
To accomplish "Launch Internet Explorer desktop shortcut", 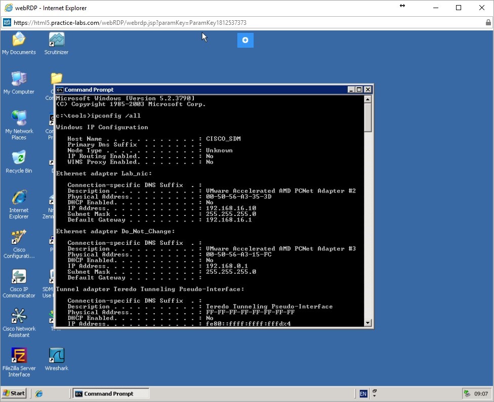I will pos(19,204).
